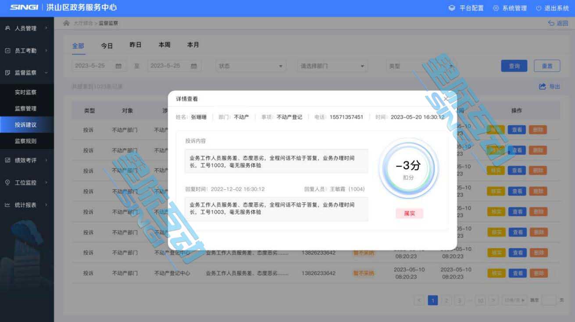Expand 人员管理 with its chevron
The height and width of the screenshot is (322, 575).
click(x=46, y=28)
